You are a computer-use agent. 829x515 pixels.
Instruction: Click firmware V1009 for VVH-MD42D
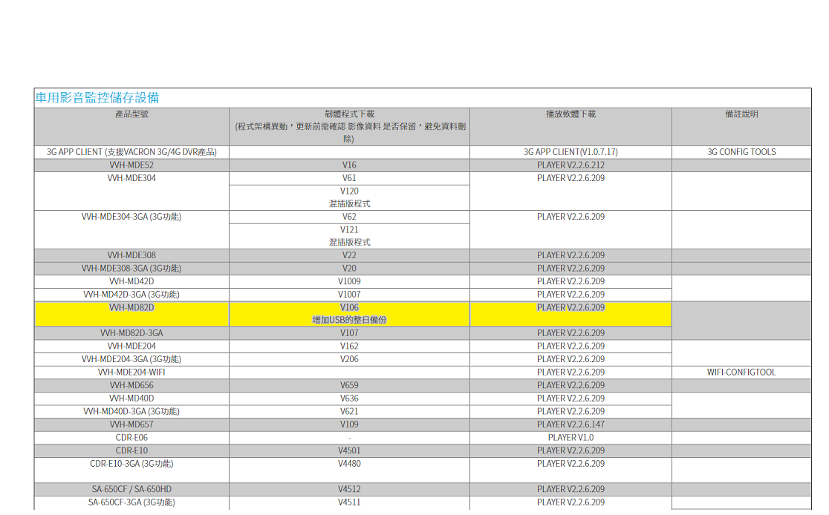point(349,281)
